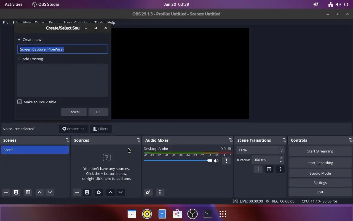Click clock Jun 20 03:39
Viewport: 353px width, 221px height.
pos(176,4)
